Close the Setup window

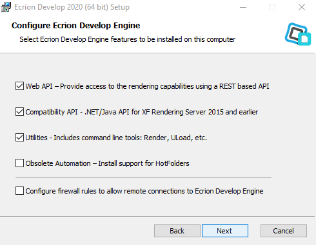[302, 7]
